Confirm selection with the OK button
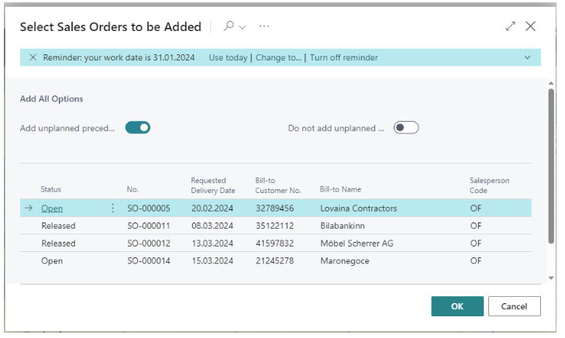 pyautogui.click(x=457, y=306)
